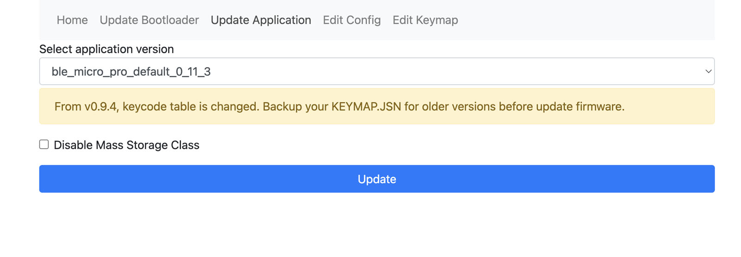741x257 pixels.
Task: Click the Disable Mass Storage Class label text
Action: pyautogui.click(x=126, y=145)
